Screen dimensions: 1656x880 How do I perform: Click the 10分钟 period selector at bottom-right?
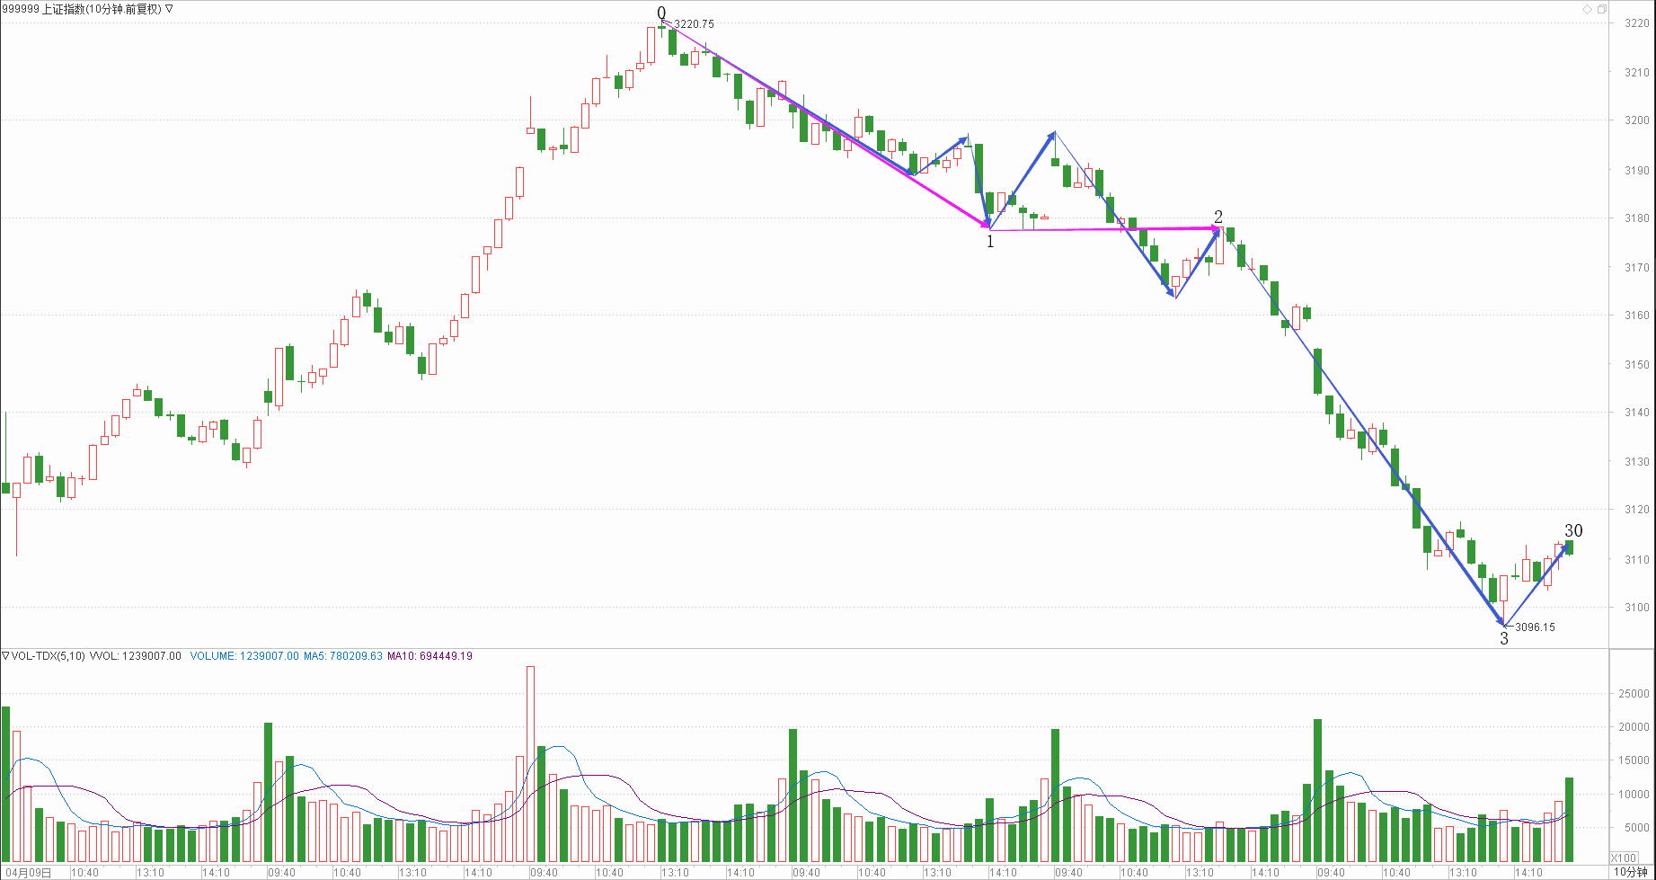pos(1630,872)
